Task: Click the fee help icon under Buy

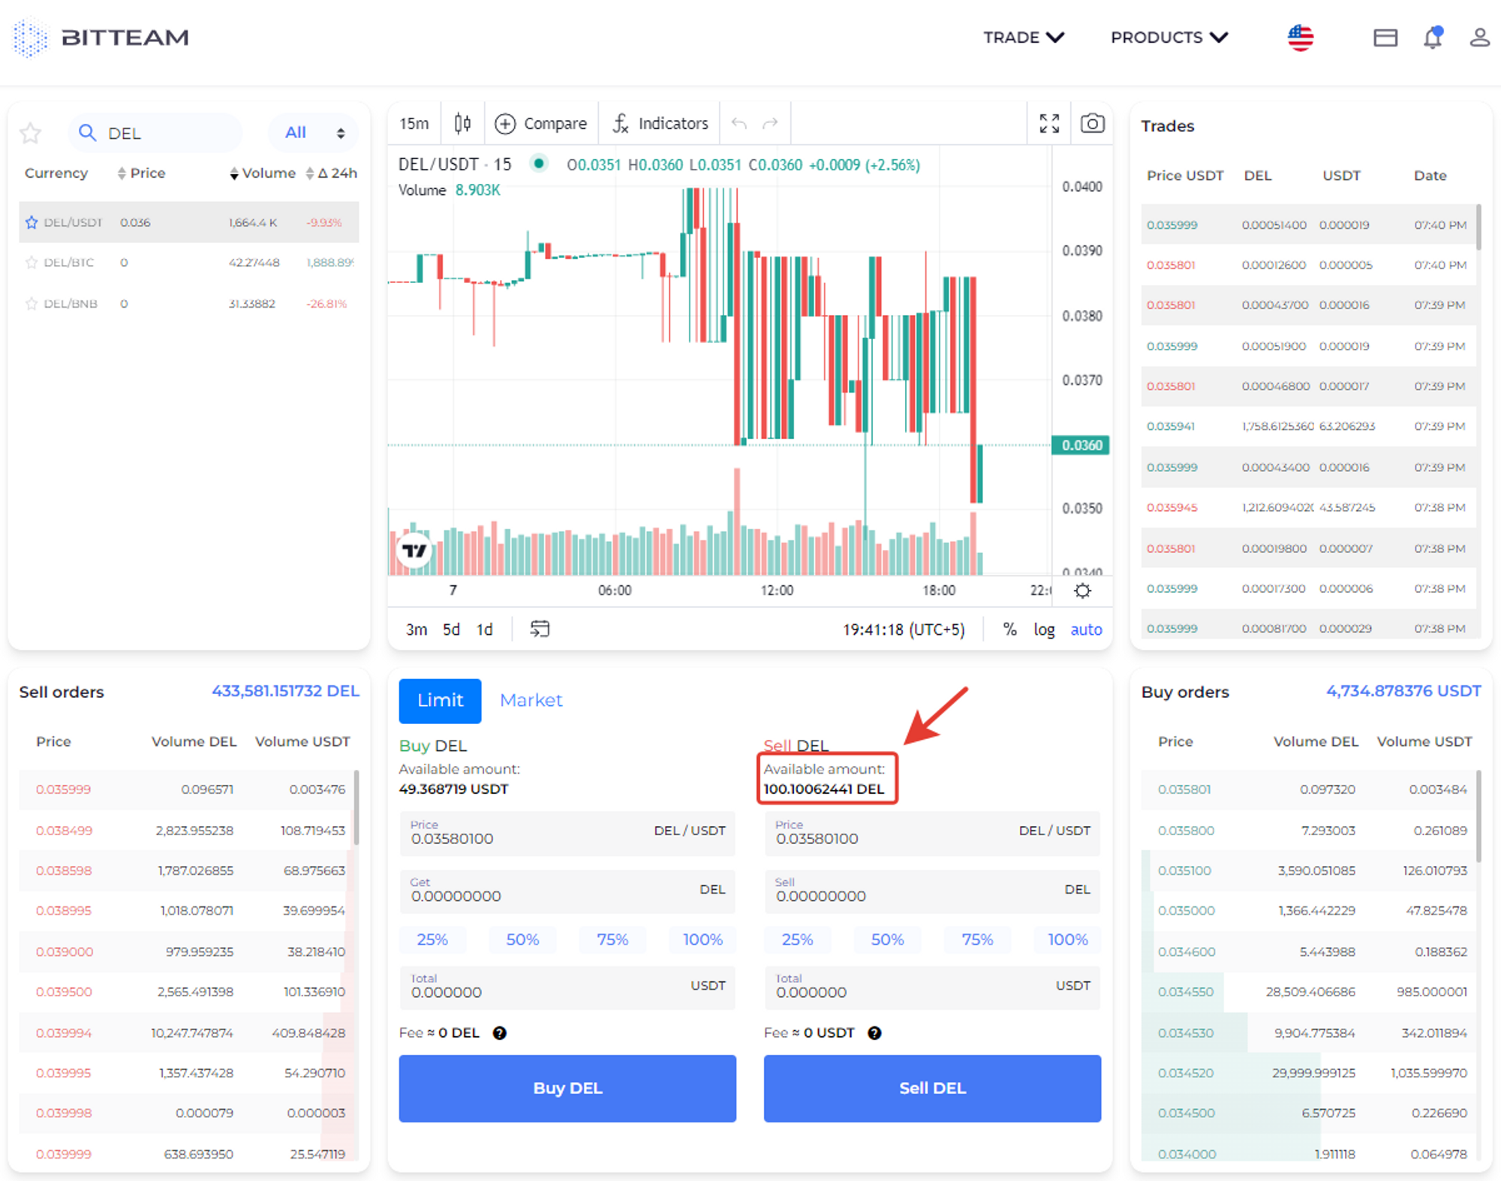Action: [500, 1033]
